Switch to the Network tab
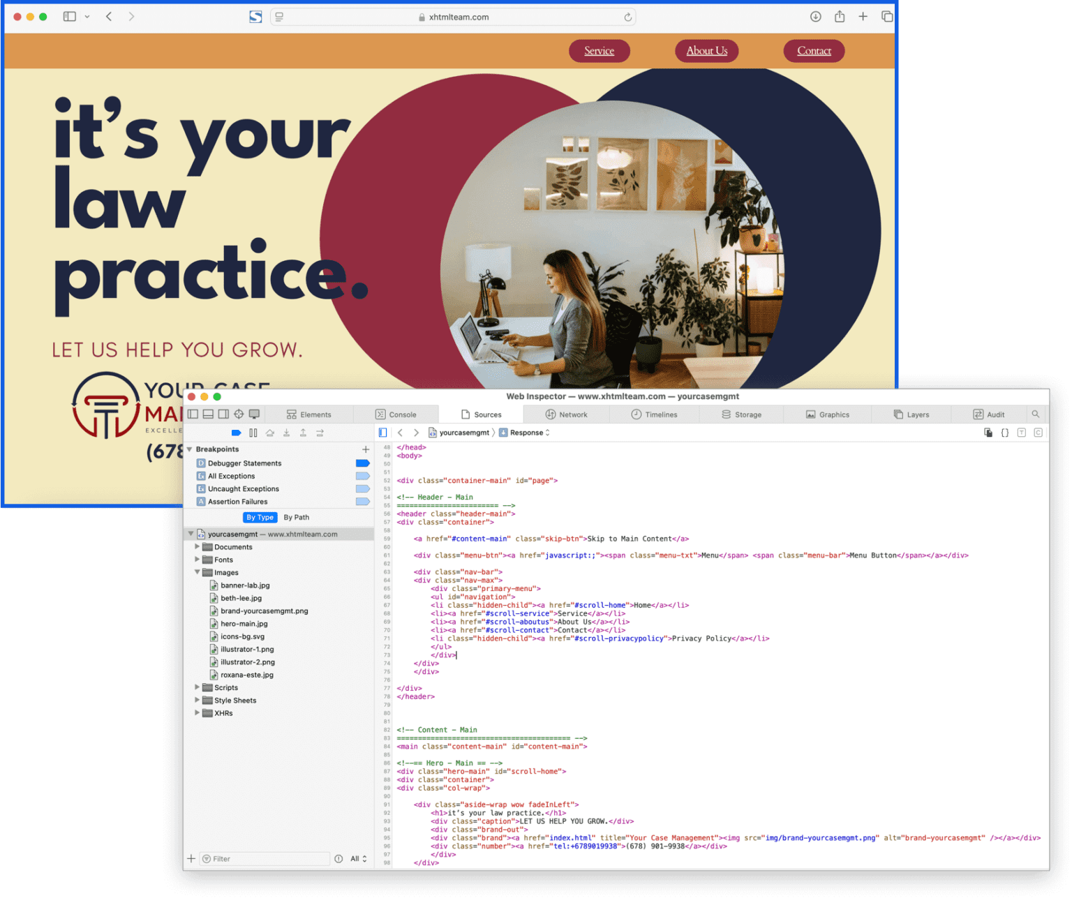1072x898 pixels. (x=565, y=414)
